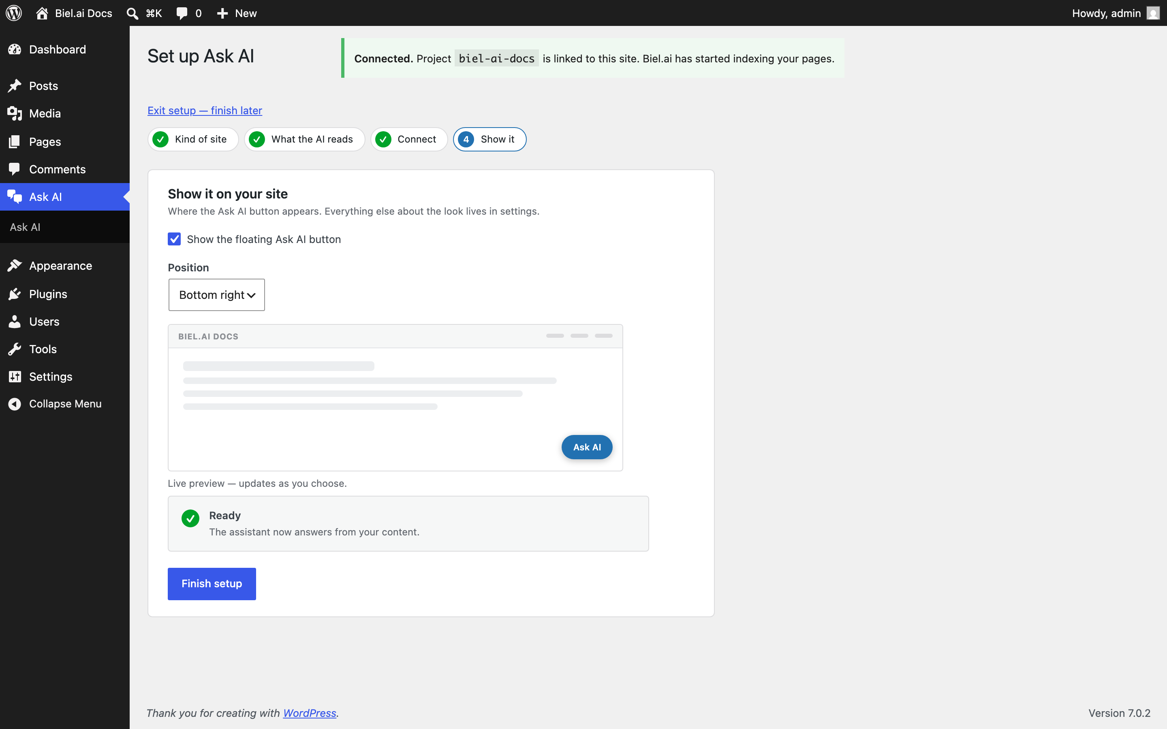Go to the Media menu
Image resolution: width=1167 pixels, height=729 pixels.
pos(64,114)
